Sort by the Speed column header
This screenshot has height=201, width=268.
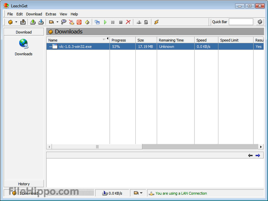(x=206, y=40)
